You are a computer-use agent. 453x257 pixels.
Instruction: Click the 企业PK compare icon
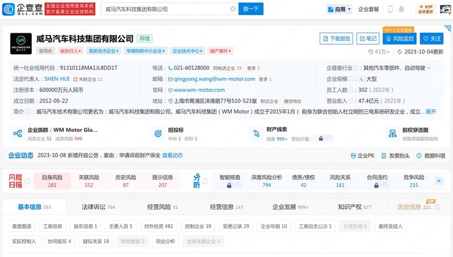click(362, 156)
